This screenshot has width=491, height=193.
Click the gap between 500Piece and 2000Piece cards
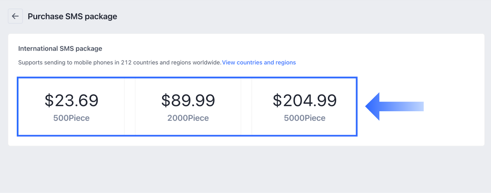click(130, 106)
